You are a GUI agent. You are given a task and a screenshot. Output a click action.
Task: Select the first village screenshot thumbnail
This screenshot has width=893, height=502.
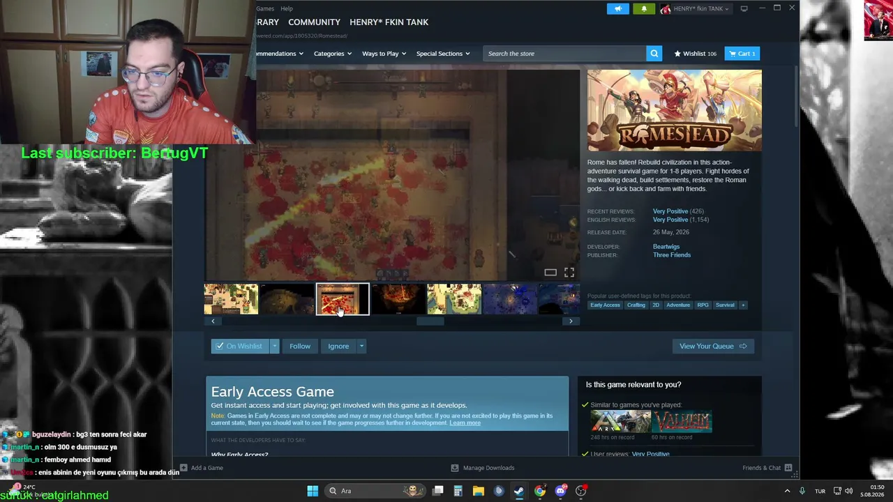pos(231,299)
